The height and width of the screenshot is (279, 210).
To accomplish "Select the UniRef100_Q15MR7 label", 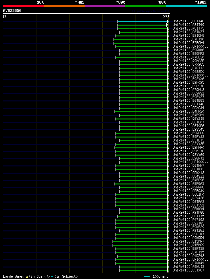I will tap(188, 241).
